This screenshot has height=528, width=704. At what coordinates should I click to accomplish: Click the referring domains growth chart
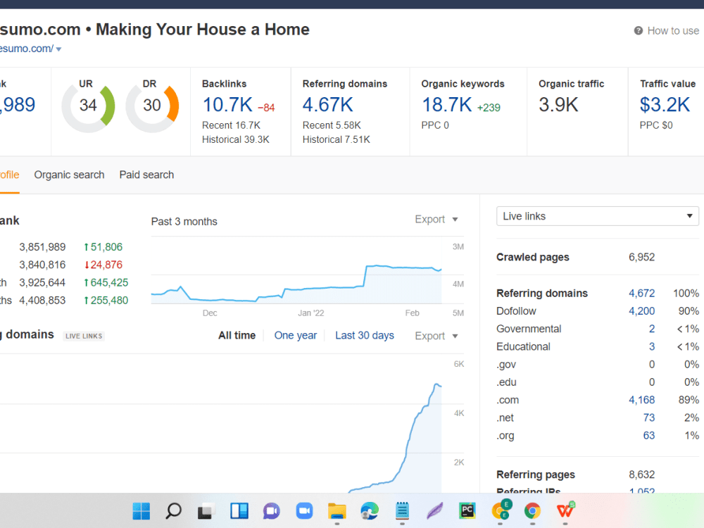coord(395,438)
